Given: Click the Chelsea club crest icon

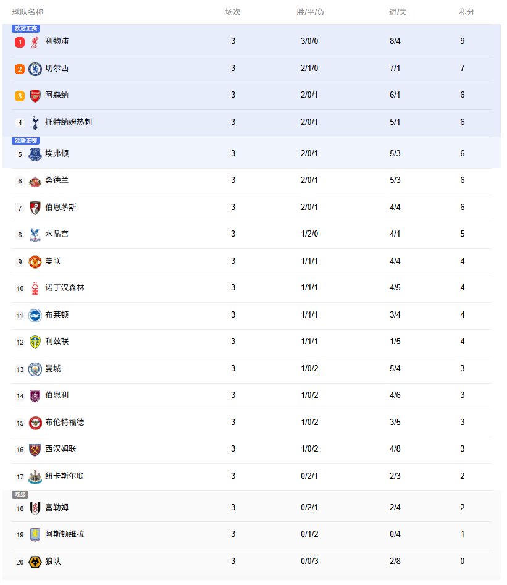Looking at the screenshot, I should click(x=35, y=69).
